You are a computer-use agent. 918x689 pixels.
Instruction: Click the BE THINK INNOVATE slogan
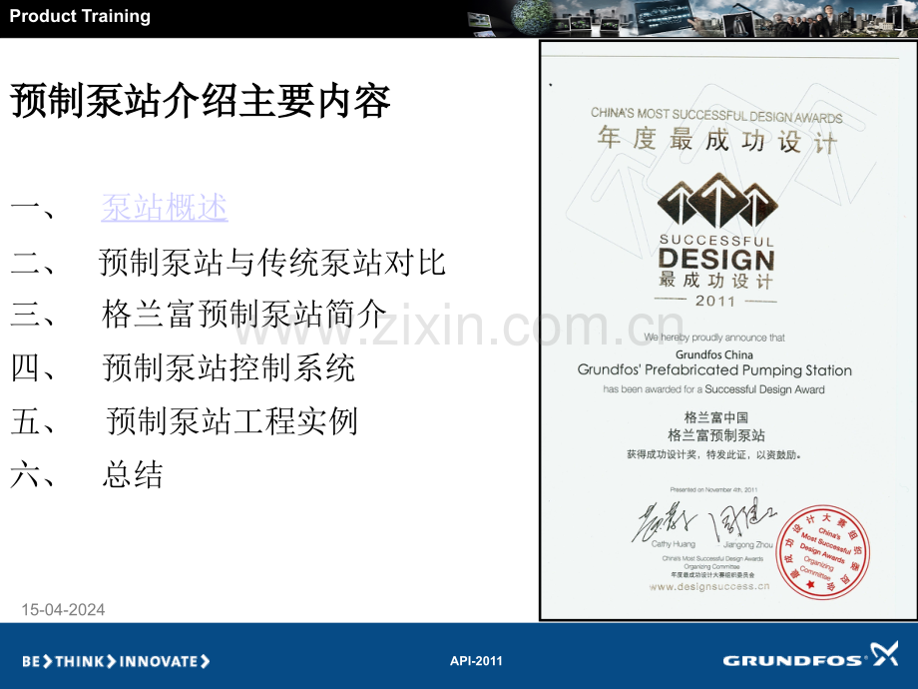[x=116, y=661]
